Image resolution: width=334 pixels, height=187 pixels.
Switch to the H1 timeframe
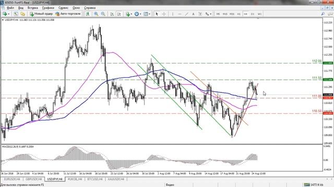pyautogui.click(x=239, y=14)
